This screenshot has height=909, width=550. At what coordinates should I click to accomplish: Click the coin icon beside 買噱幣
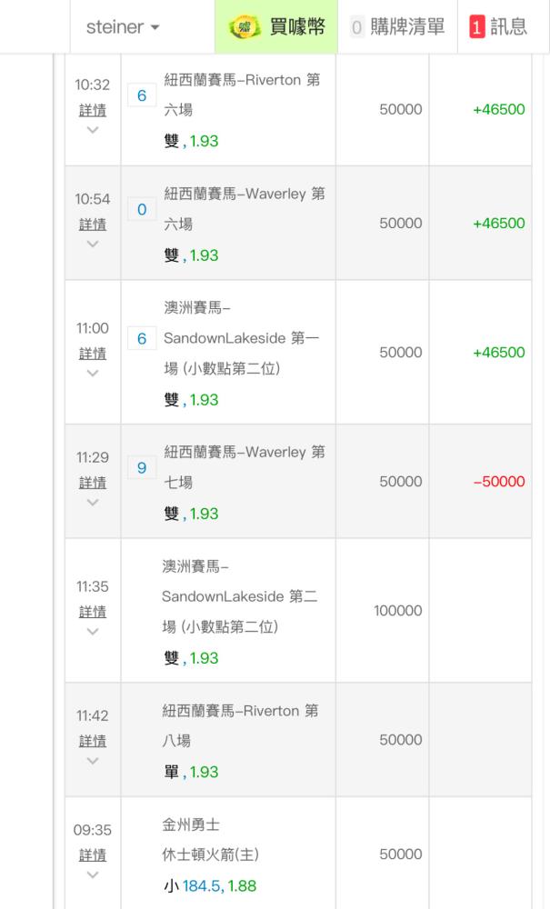coord(245,26)
